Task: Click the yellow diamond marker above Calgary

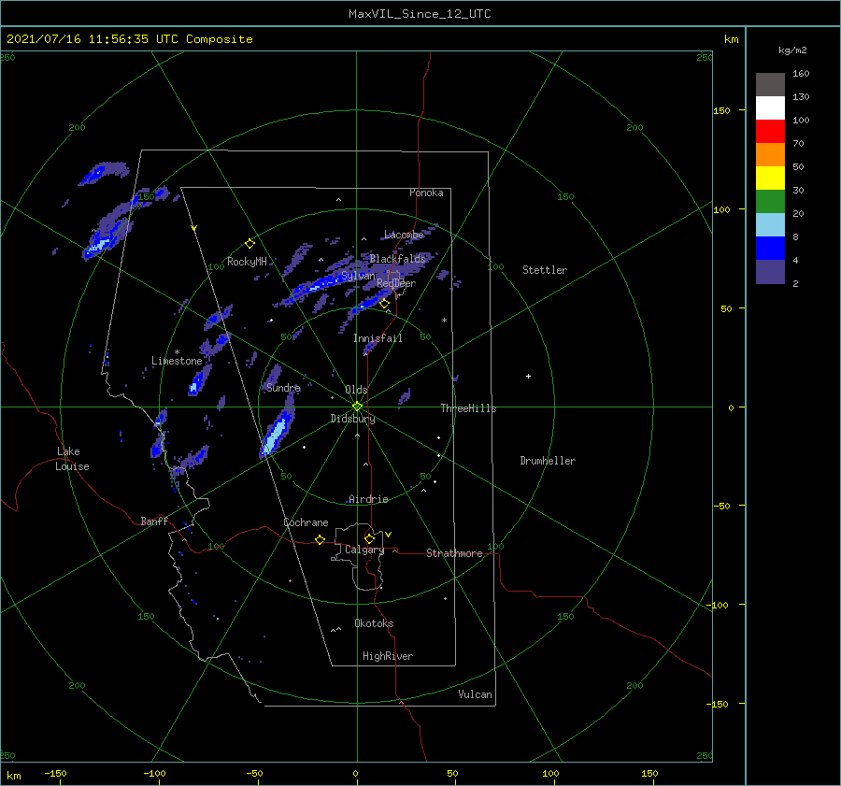Action: 369,538
